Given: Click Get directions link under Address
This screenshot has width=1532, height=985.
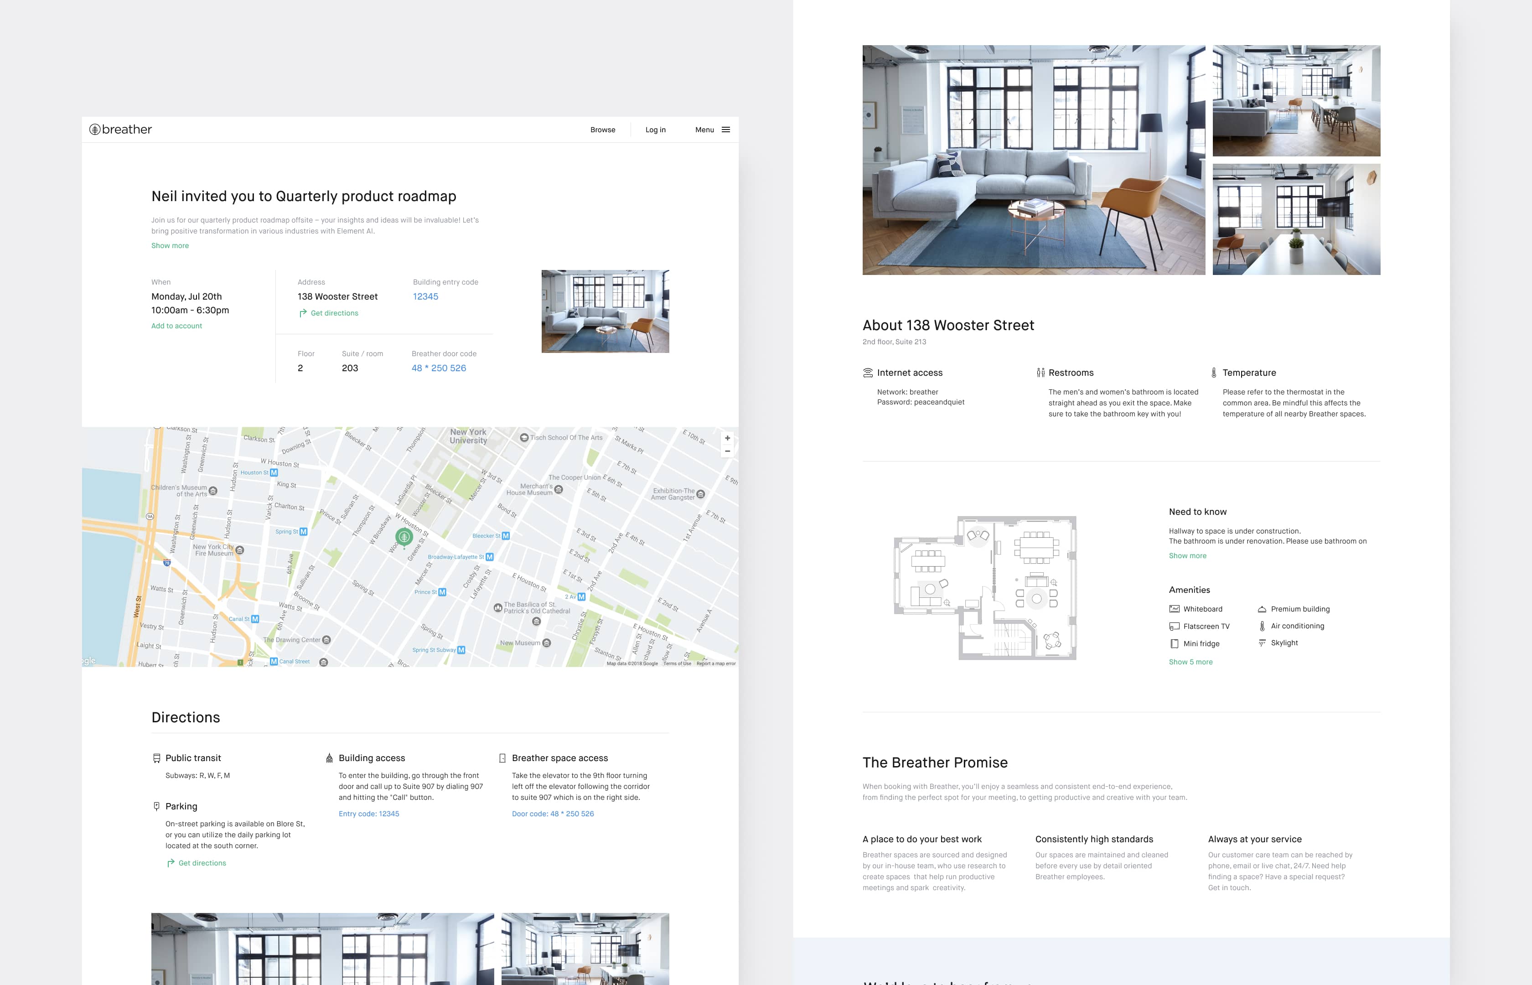Looking at the screenshot, I should point(334,313).
